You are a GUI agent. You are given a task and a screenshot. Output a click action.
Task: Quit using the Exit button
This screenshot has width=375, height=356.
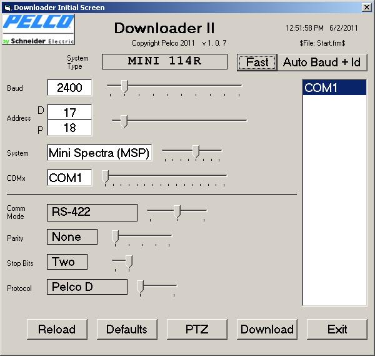tap(337, 329)
